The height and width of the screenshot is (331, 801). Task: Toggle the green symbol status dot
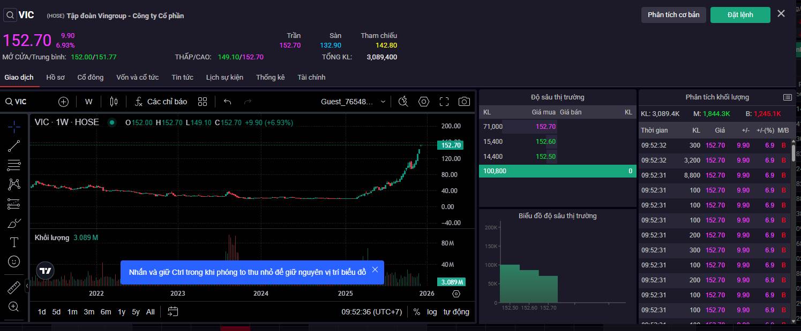tap(112, 122)
